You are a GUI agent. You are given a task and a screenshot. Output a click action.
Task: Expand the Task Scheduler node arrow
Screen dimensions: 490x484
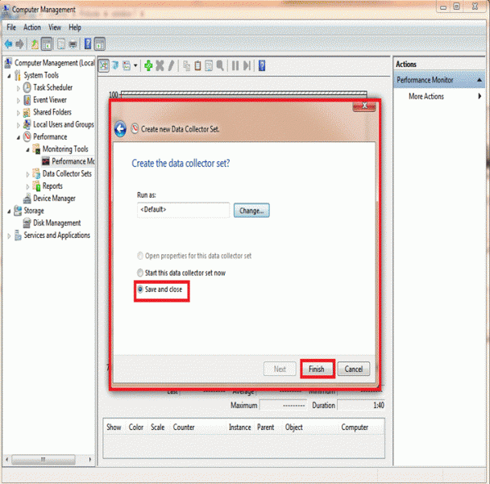[18, 88]
